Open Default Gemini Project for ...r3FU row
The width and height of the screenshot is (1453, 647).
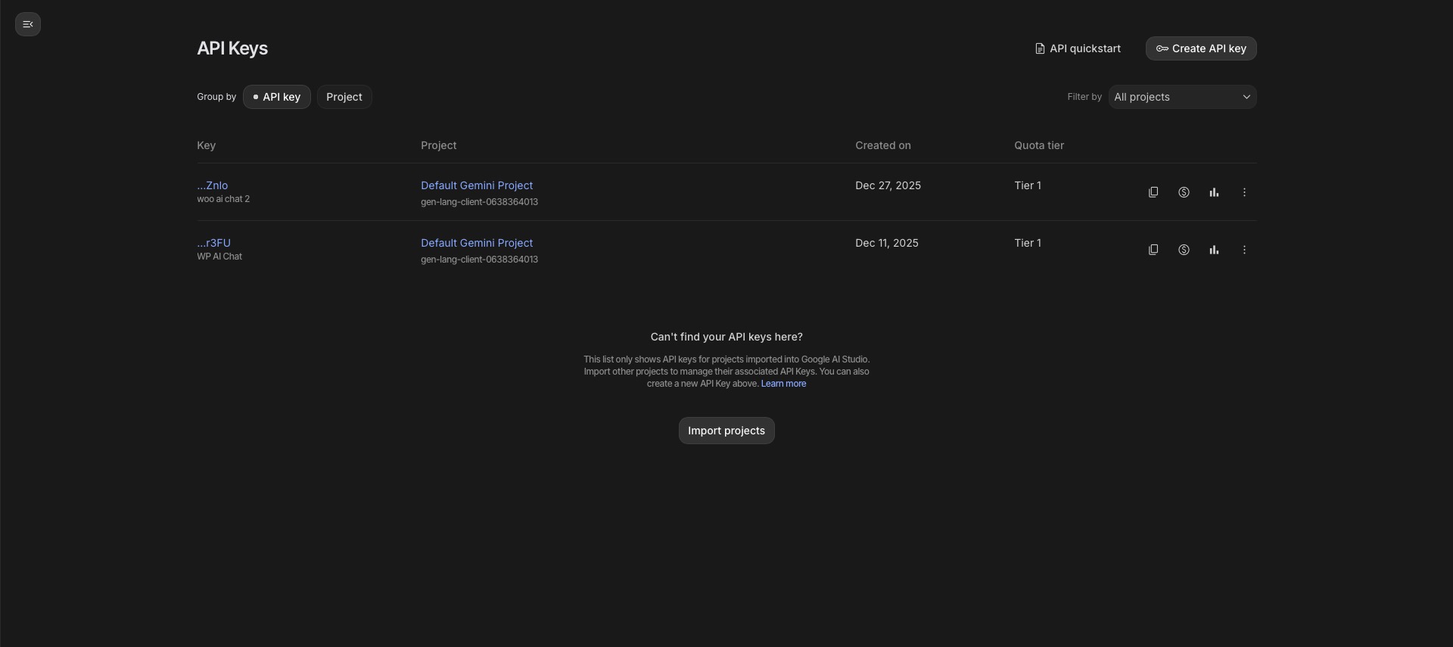(477, 243)
